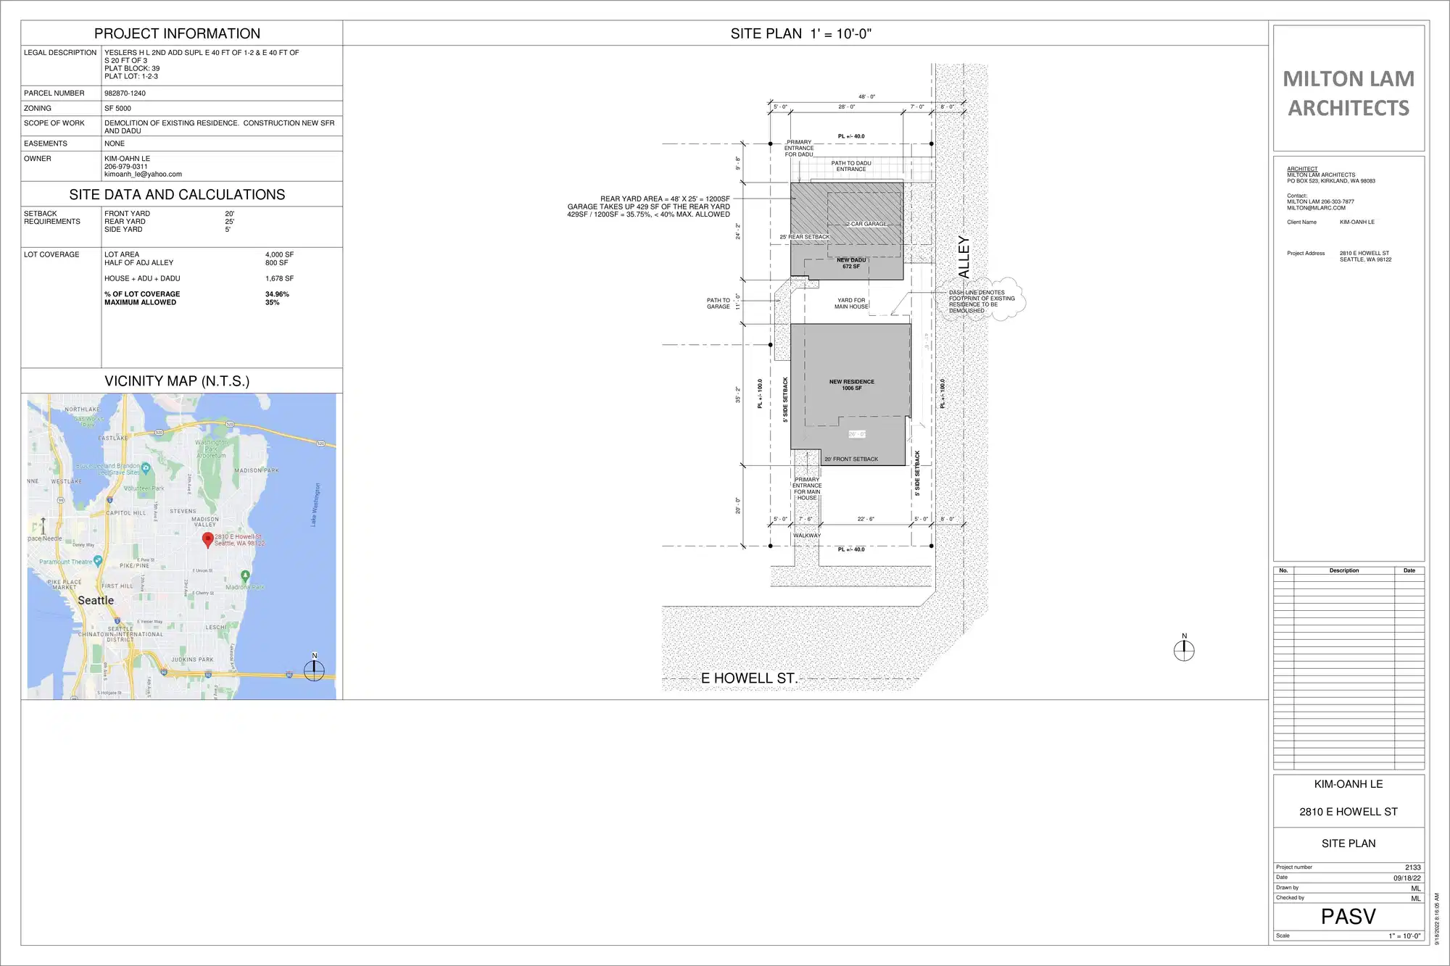
Task: Click the architect email 'MILTON@MLARC.COM'
Action: click(1316, 208)
